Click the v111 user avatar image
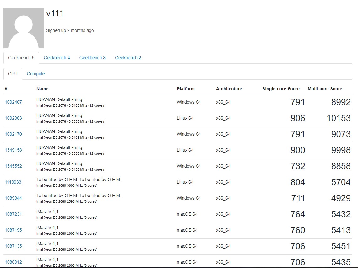Image resolution: width=358 pixels, height=268 pixels. [x=24, y=28]
